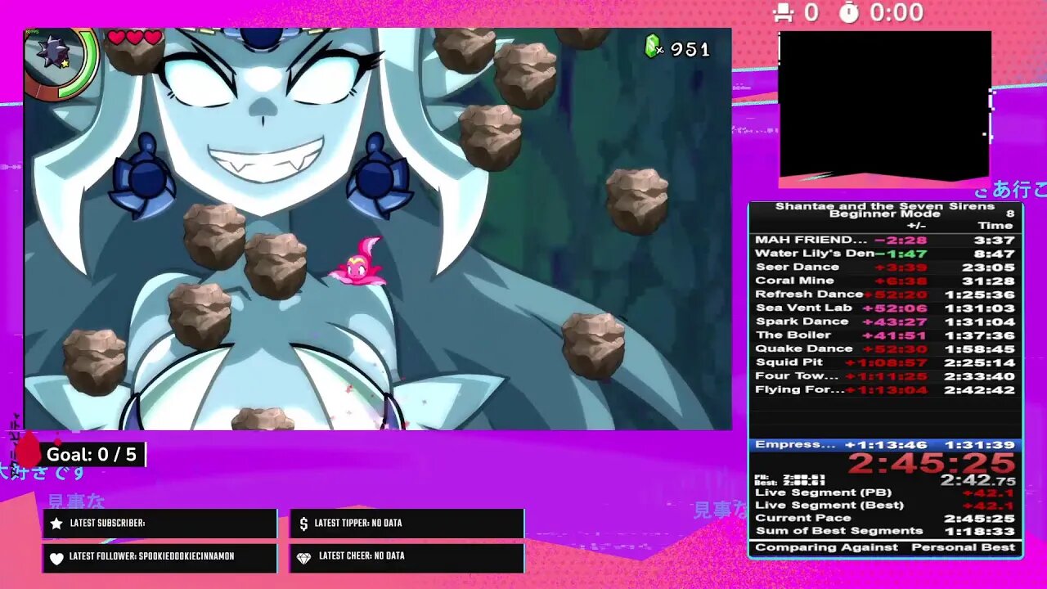Select the Quake Dance split

(x=885, y=349)
